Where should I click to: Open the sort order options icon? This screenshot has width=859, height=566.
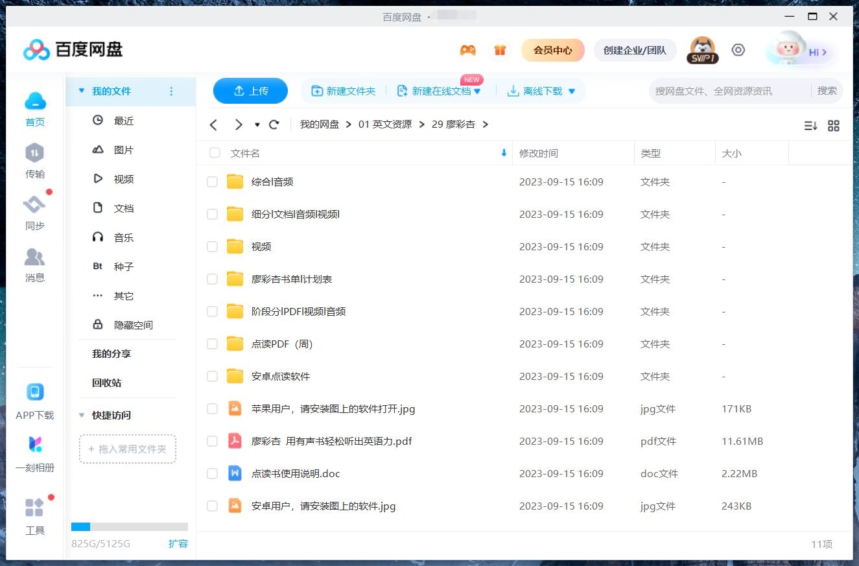click(x=810, y=126)
